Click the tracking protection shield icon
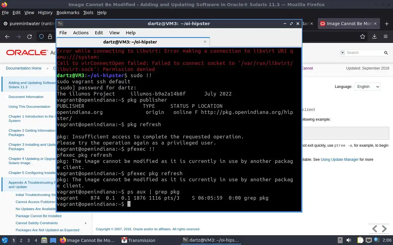The height and width of the screenshot is (245, 393). coord(41,37)
